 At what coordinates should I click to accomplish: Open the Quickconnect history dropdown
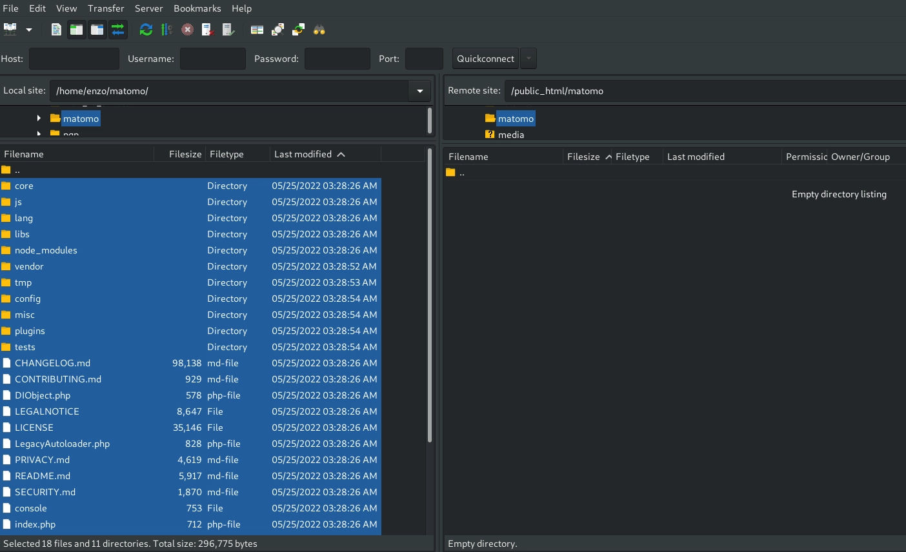[x=528, y=59]
